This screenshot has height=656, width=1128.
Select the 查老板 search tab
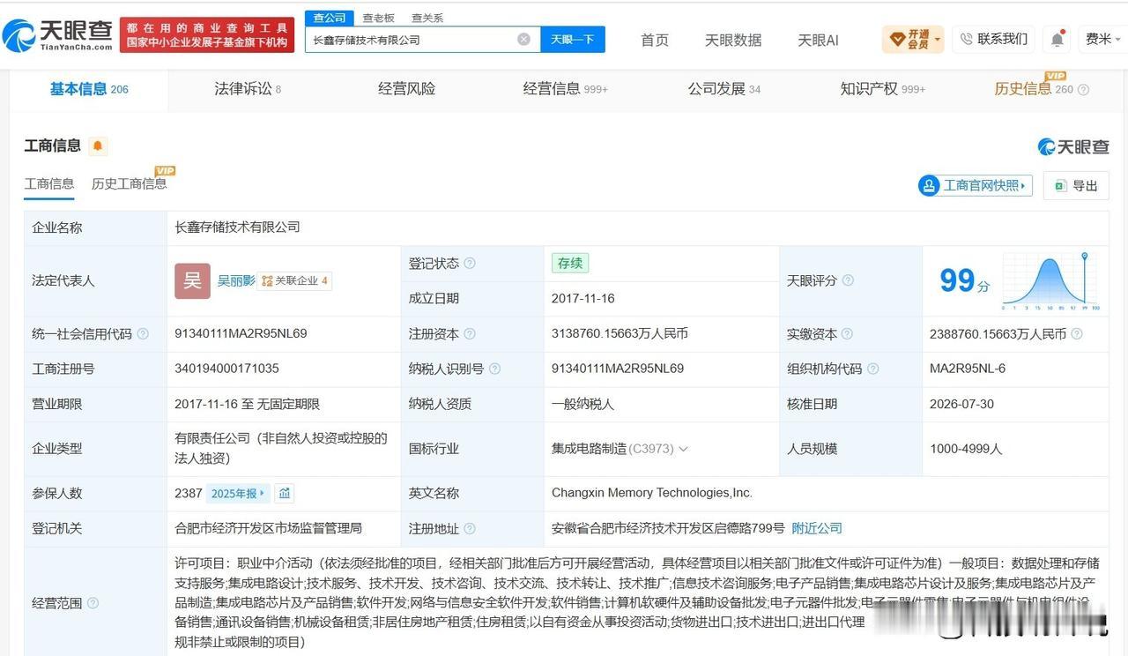tap(379, 18)
